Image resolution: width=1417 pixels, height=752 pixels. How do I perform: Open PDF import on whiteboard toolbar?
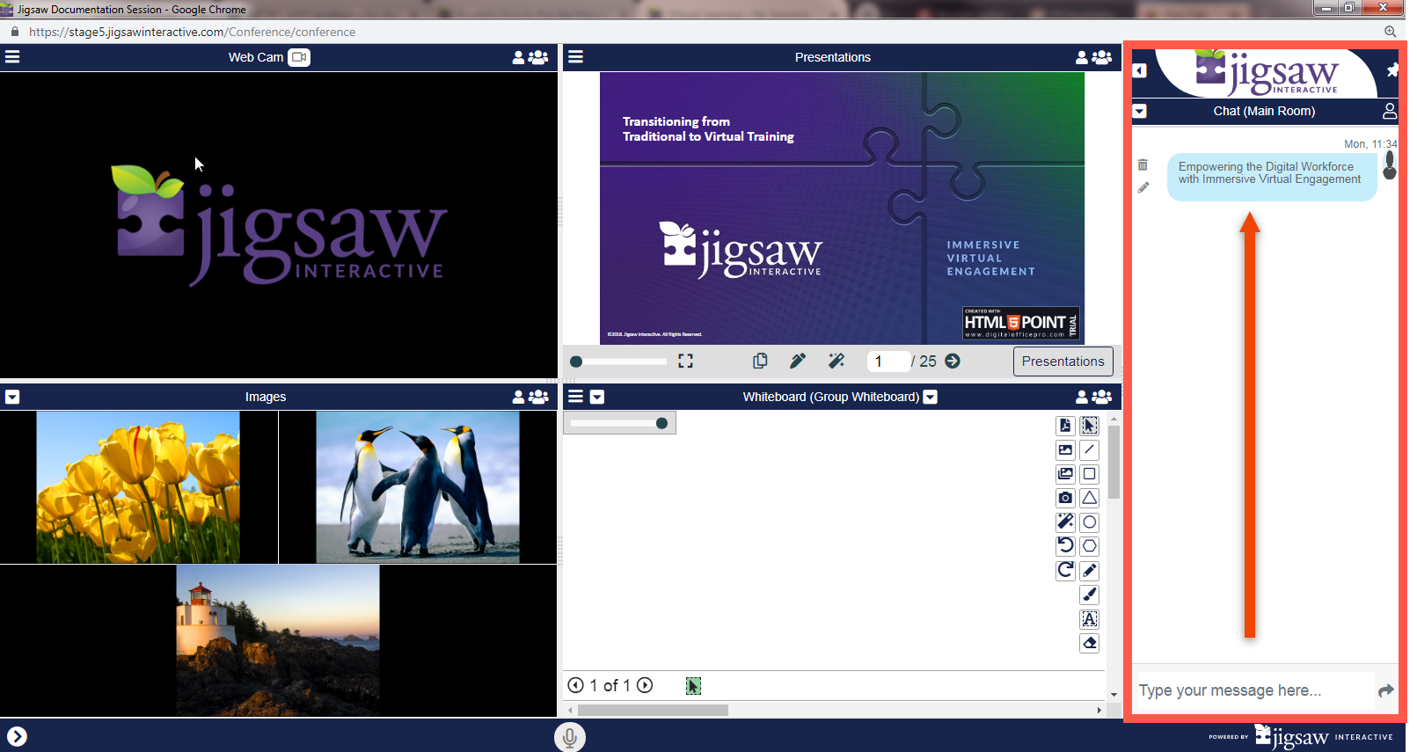pyautogui.click(x=1065, y=426)
